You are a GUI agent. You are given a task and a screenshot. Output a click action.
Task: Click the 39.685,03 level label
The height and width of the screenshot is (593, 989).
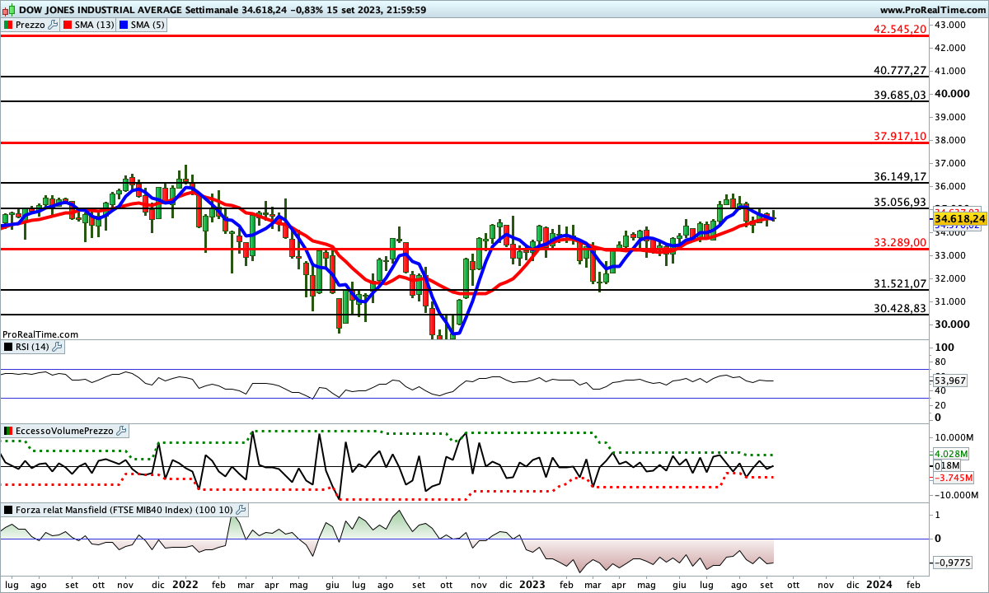(900, 96)
